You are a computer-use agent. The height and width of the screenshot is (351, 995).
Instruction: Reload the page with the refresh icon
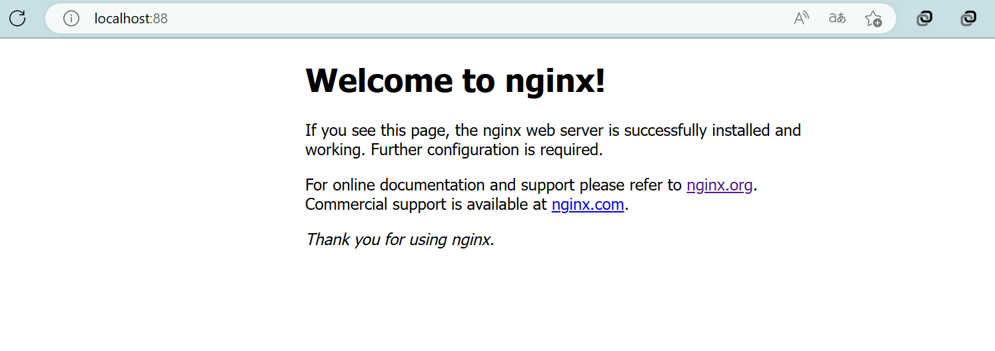(17, 18)
